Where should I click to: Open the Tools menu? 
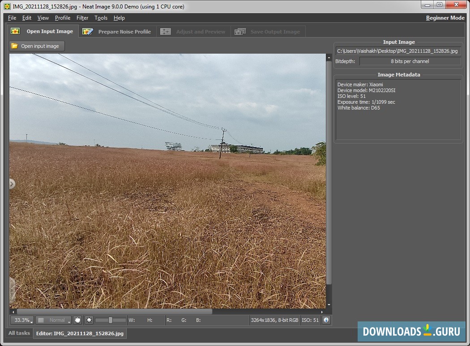tap(101, 18)
